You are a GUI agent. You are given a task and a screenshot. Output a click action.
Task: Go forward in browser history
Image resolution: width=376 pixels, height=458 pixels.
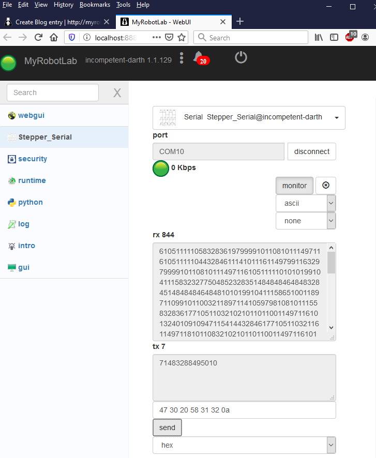pos(22,37)
